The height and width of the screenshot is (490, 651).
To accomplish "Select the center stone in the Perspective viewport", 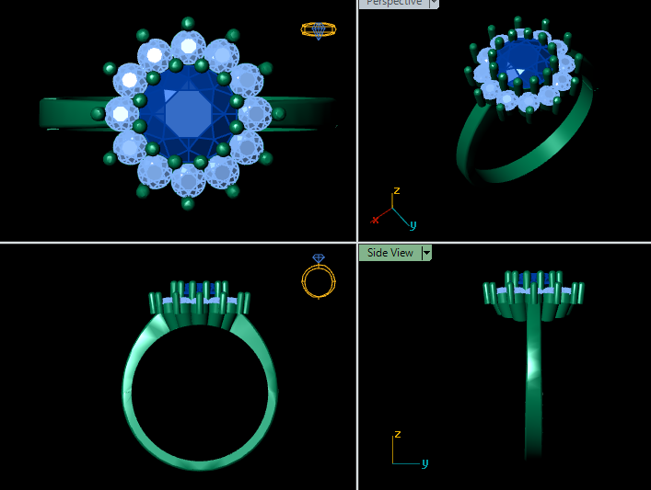I will (521, 60).
